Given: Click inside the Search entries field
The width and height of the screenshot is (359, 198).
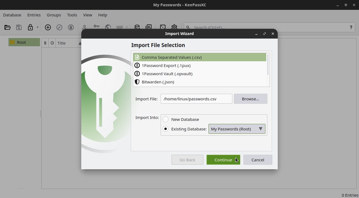Looking at the screenshot, I should point(270,27).
